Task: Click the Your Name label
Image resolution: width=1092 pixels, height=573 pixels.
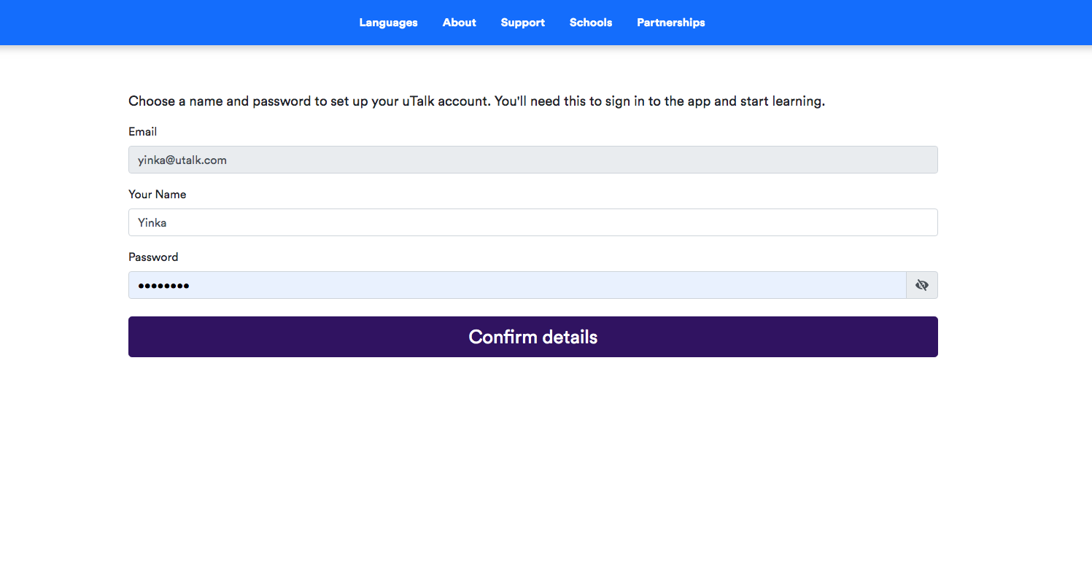Action: coord(158,195)
